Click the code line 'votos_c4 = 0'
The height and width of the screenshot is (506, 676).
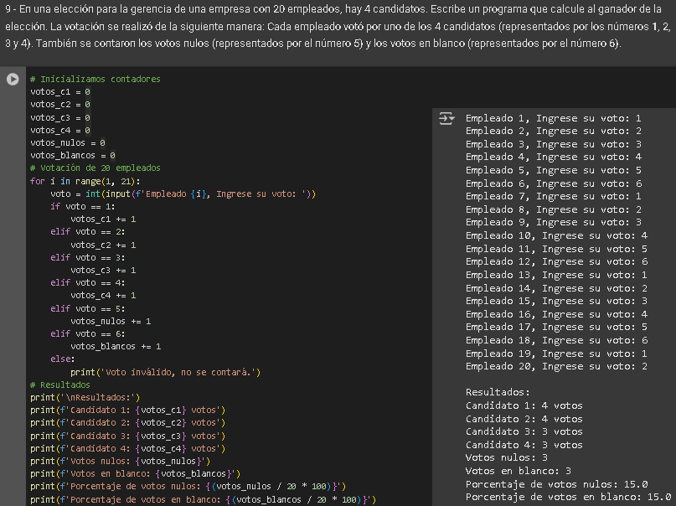[60, 130]
